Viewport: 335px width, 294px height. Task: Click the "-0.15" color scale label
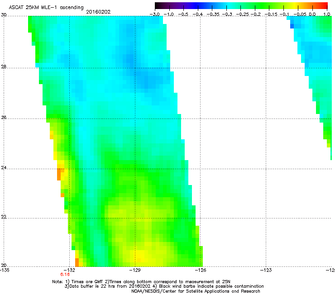click(271, 14)
